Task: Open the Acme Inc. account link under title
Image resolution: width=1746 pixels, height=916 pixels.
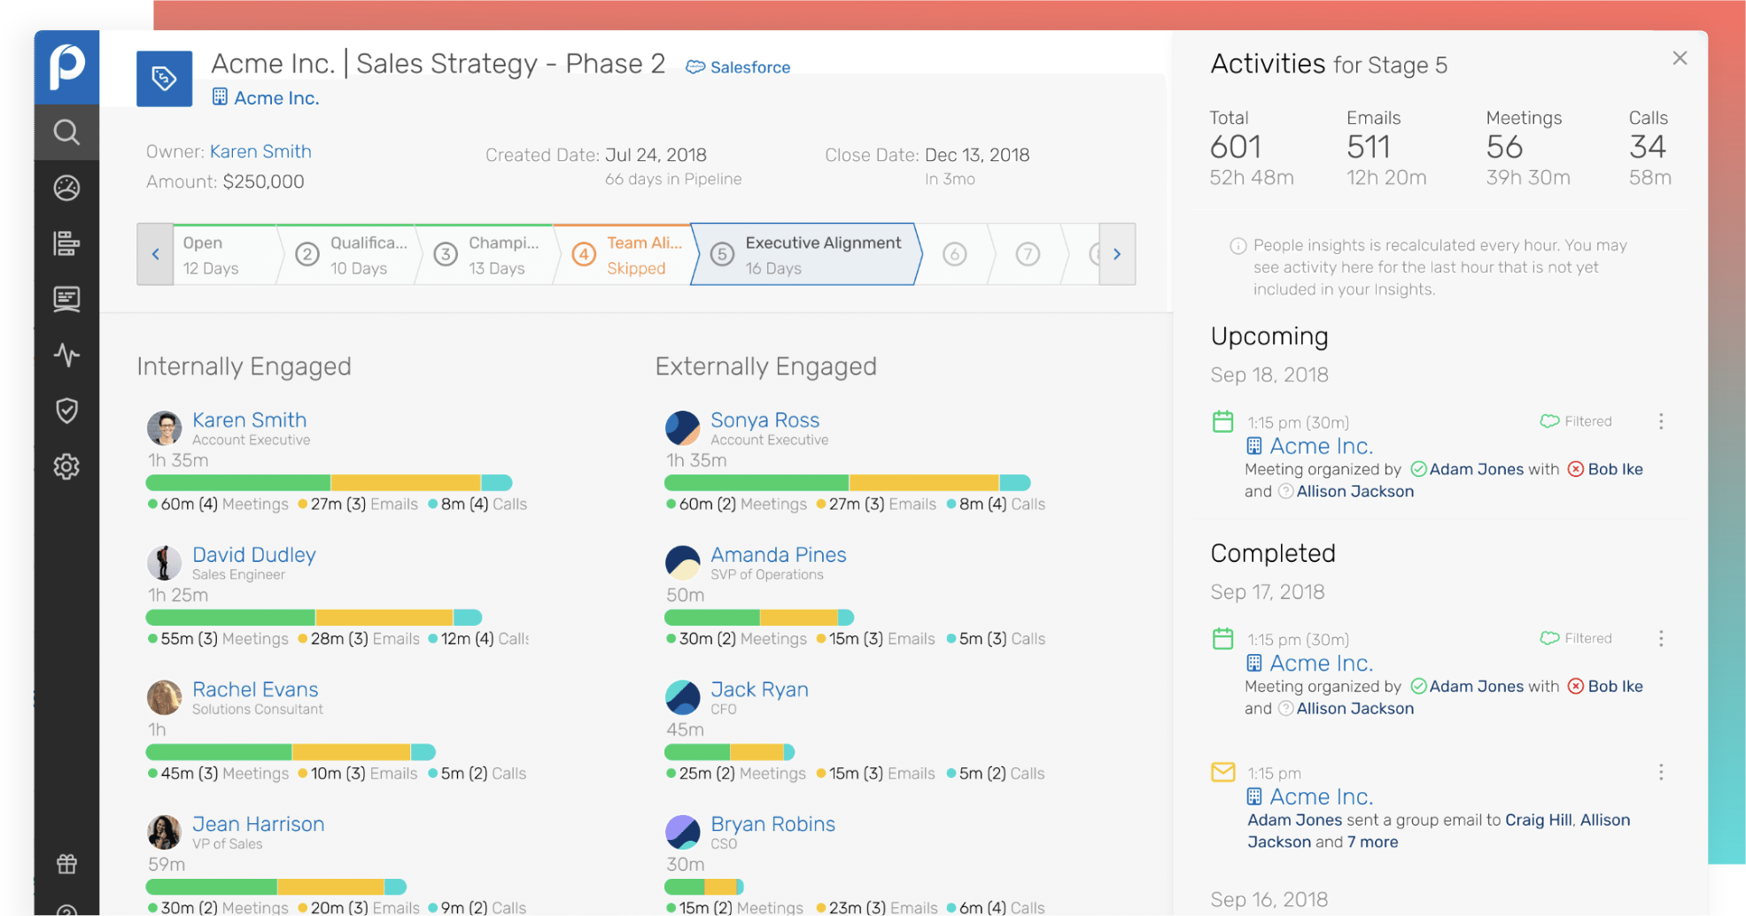Action: 276,97
